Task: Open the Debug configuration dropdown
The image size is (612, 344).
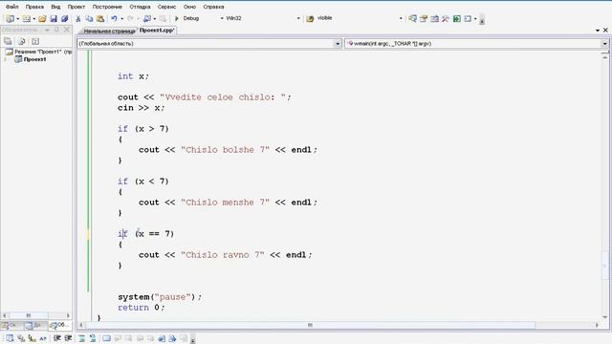Action: 222,18
